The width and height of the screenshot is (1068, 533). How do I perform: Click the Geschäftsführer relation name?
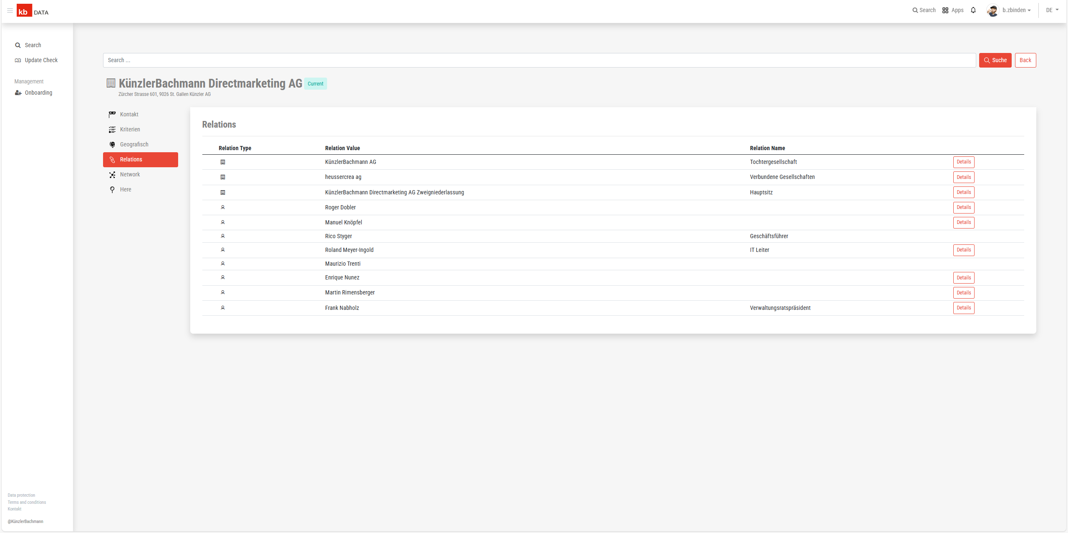point(769,236)
